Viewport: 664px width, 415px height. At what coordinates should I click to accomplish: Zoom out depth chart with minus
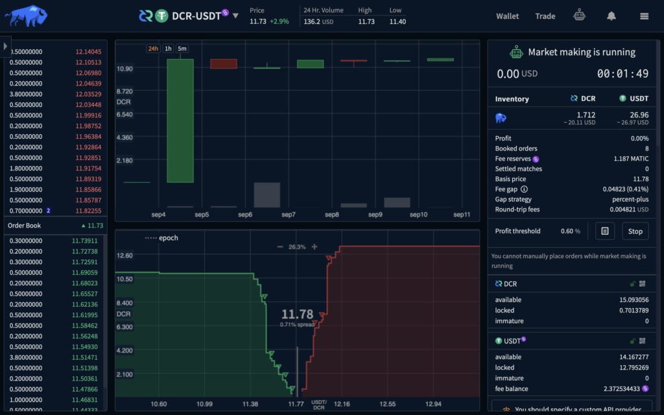coord(280,247)
